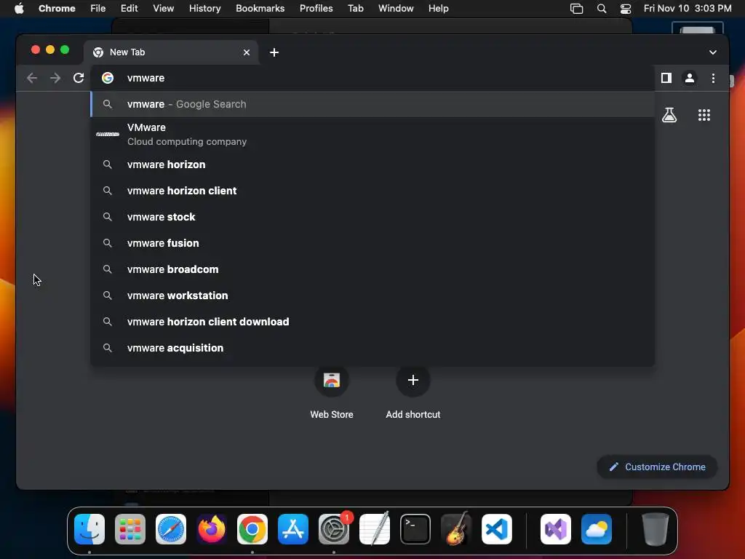Choose the vmware workstation suggestion

(x=373, y=296)
